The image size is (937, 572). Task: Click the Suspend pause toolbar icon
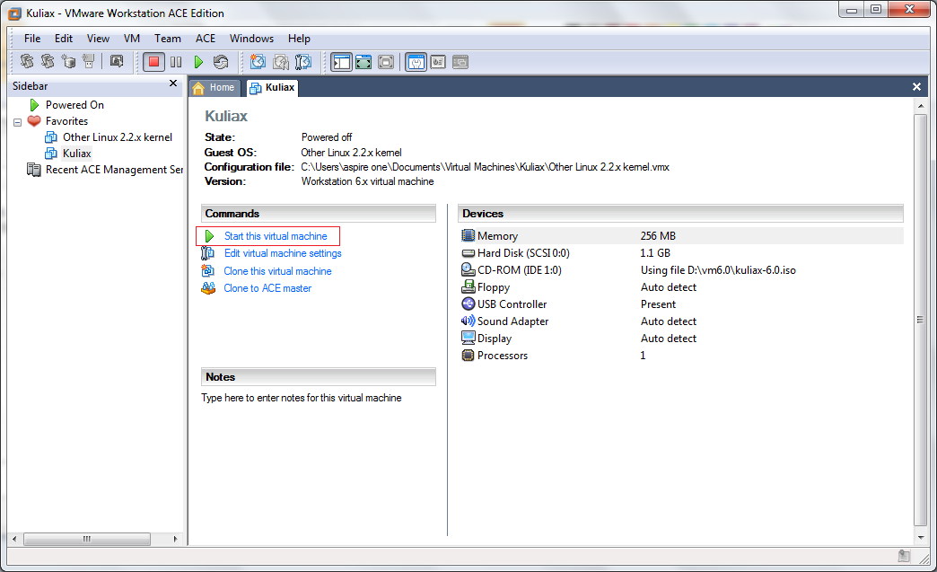[x=176, y=62]
